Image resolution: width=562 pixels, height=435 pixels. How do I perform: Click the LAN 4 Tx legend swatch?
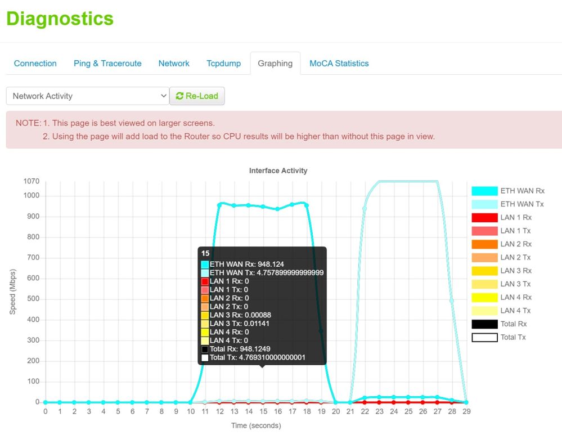[x=484, y=311]
